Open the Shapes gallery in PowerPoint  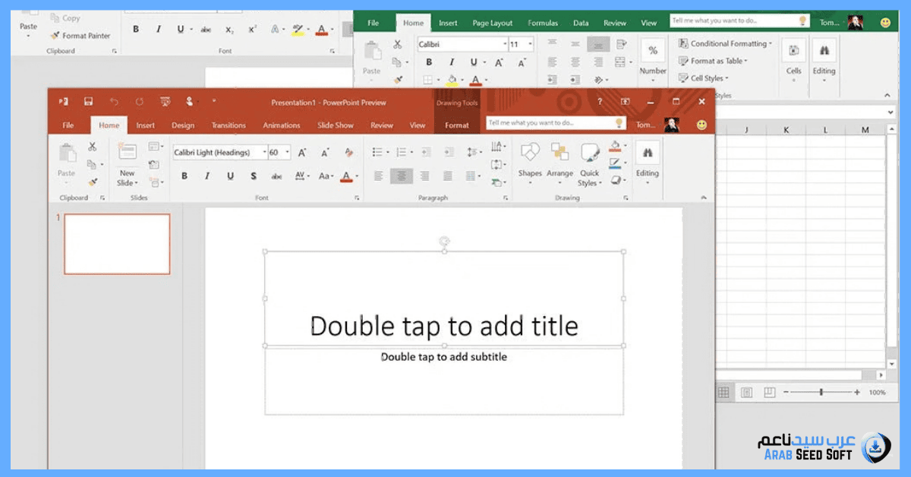click(530, 161)
